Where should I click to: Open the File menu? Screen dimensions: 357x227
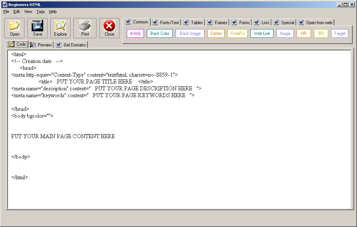6,12
